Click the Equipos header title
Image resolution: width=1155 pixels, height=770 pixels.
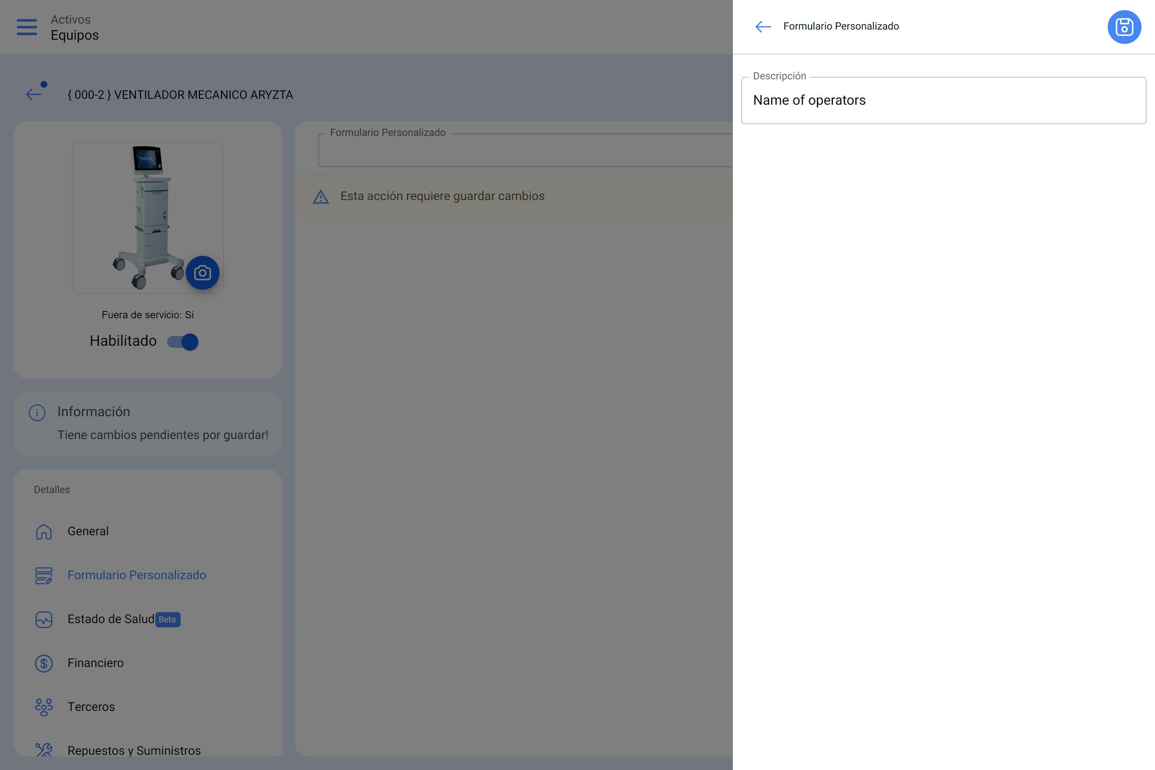[x=75, y=35]
